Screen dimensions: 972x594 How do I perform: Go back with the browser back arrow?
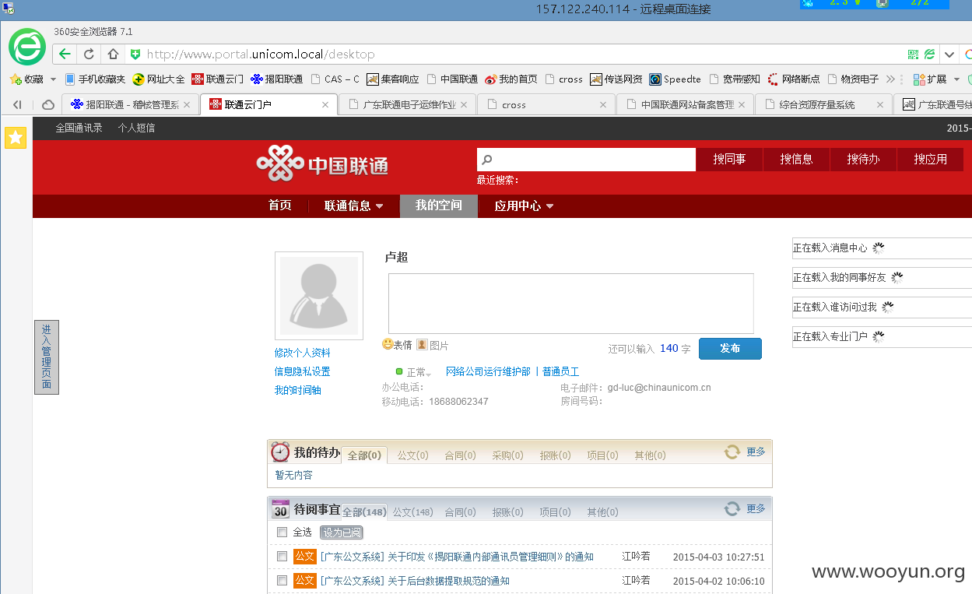[65, 54]
